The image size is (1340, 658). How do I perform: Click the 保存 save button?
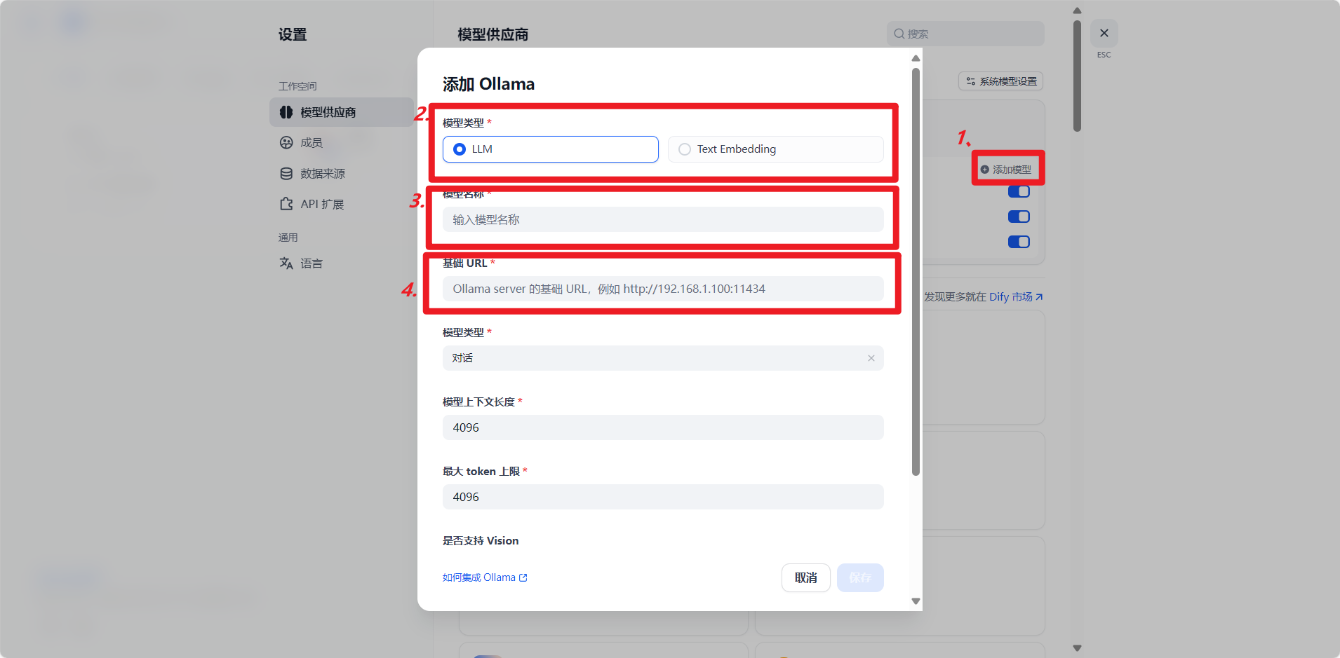859,577
